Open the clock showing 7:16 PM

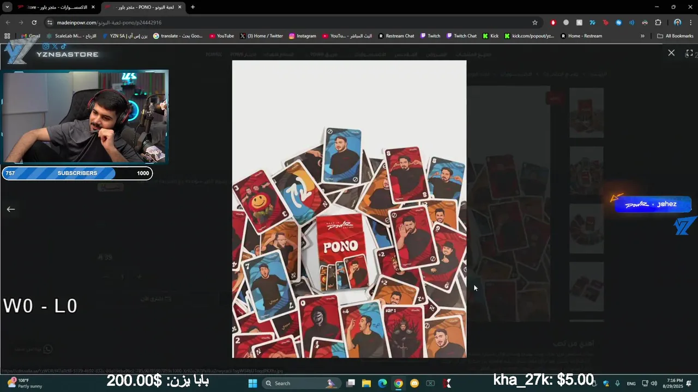point(673,383)
